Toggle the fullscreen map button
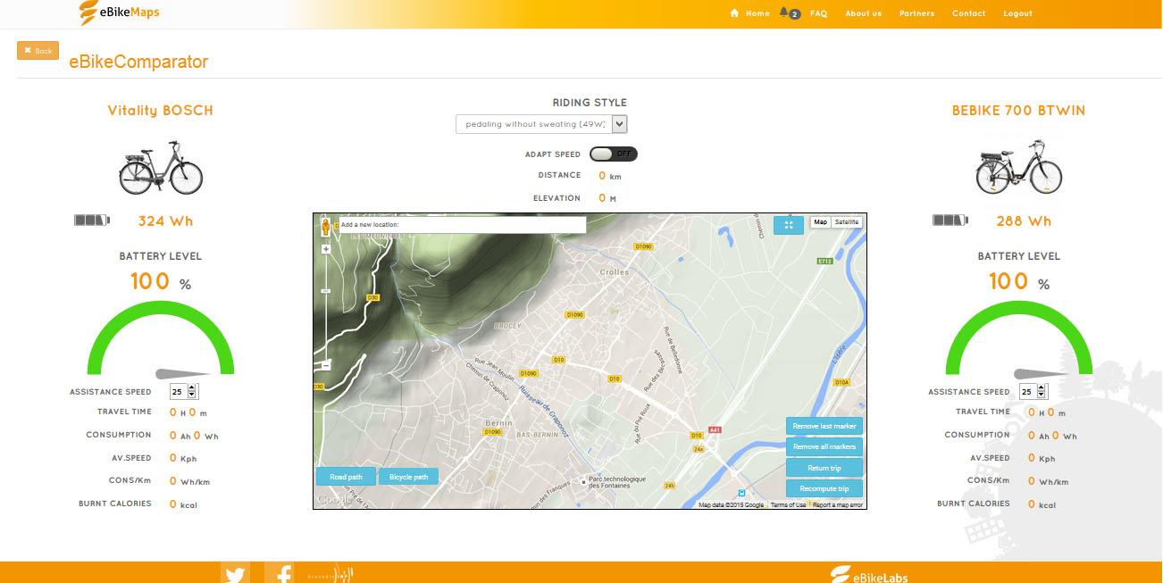Image resolution: width=1163 pixels, height=583 pixels. [x=789, y=224]
